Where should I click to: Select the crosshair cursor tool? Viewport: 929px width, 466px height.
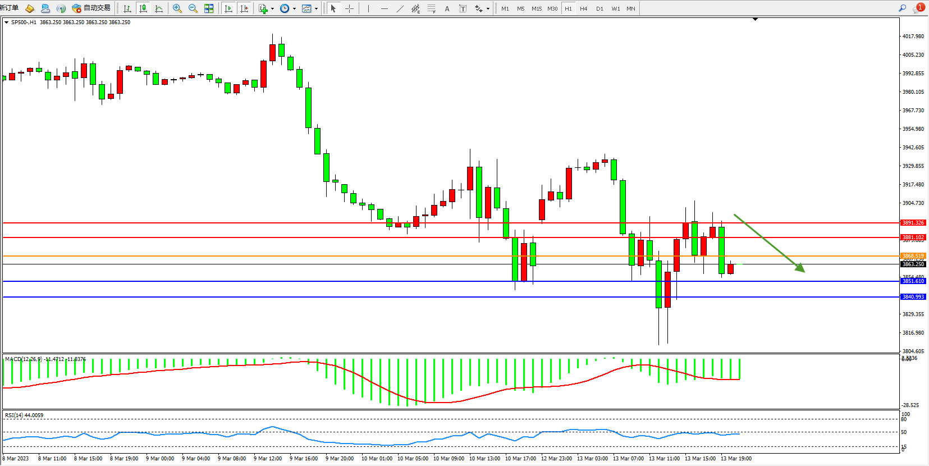(x=349, y=8)
